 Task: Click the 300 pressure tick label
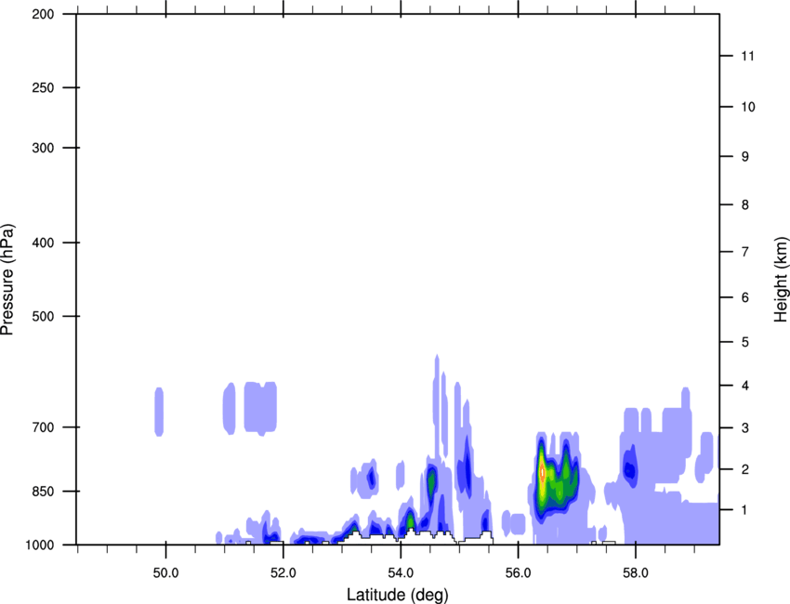pyautogui.click(x=44, y=148)
